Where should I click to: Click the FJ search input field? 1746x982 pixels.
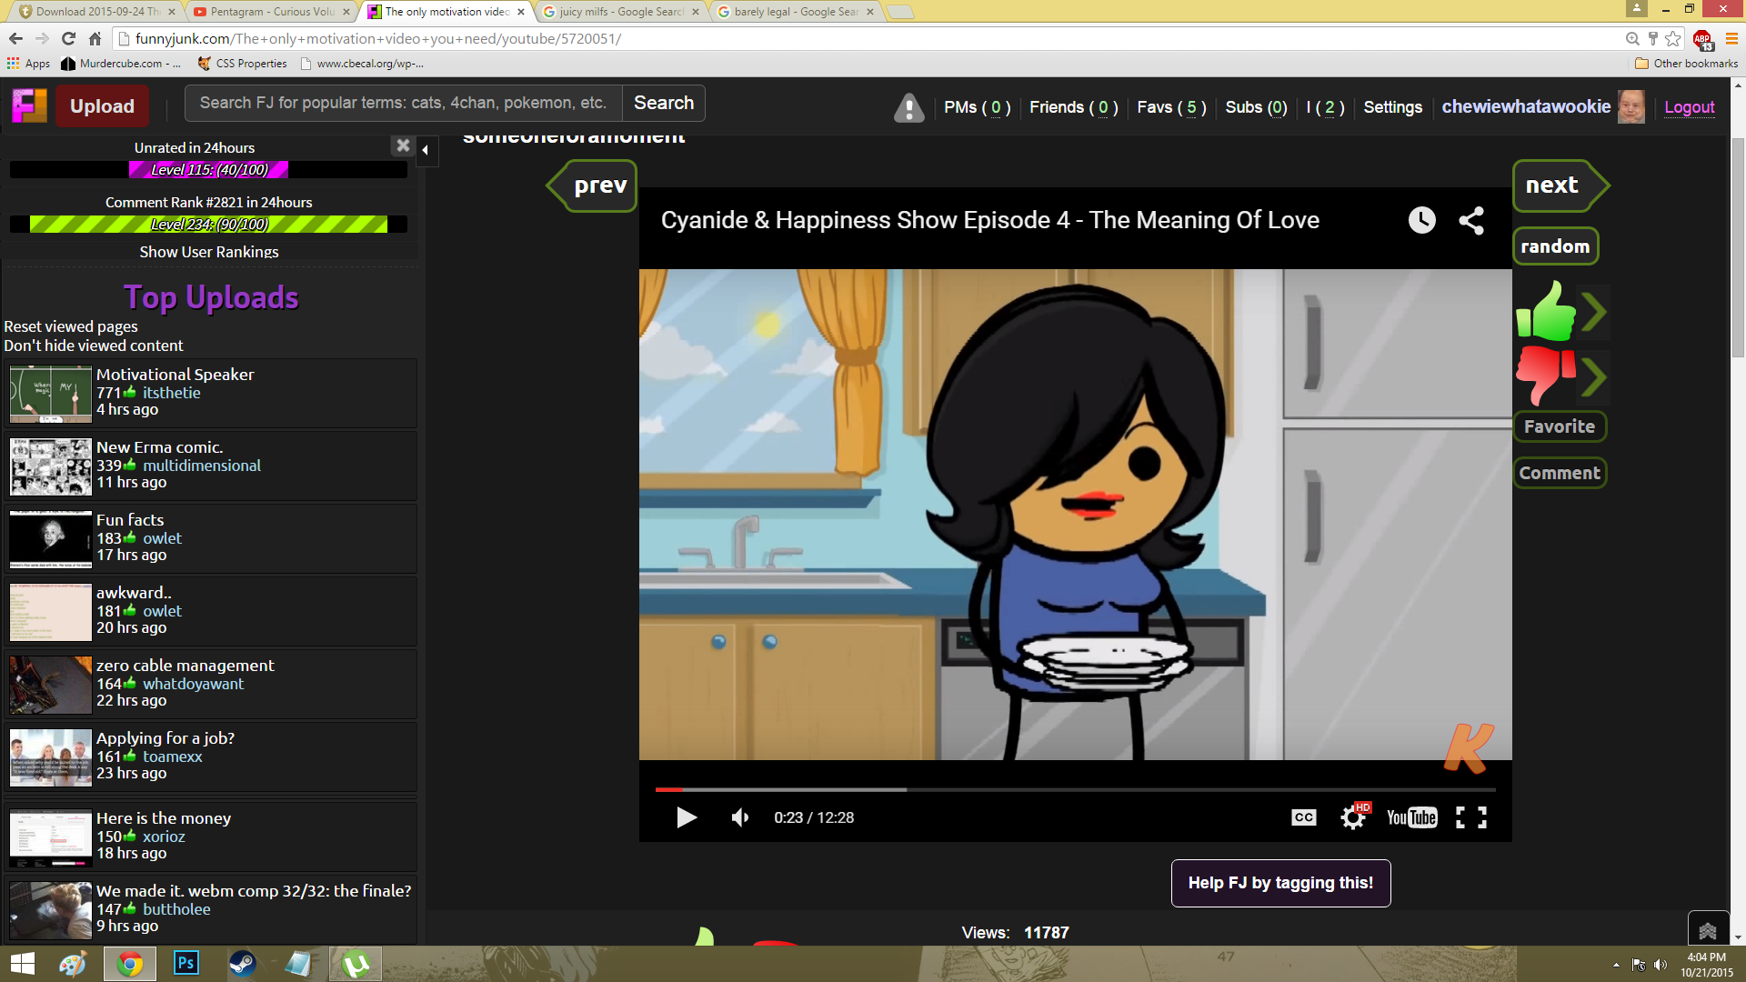point(403,103)
